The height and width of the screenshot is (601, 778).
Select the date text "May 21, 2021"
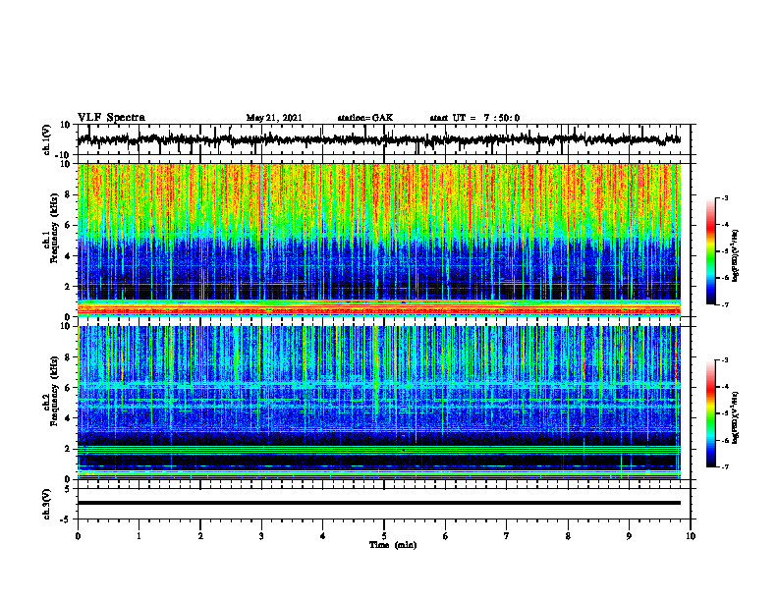(274, 118)
